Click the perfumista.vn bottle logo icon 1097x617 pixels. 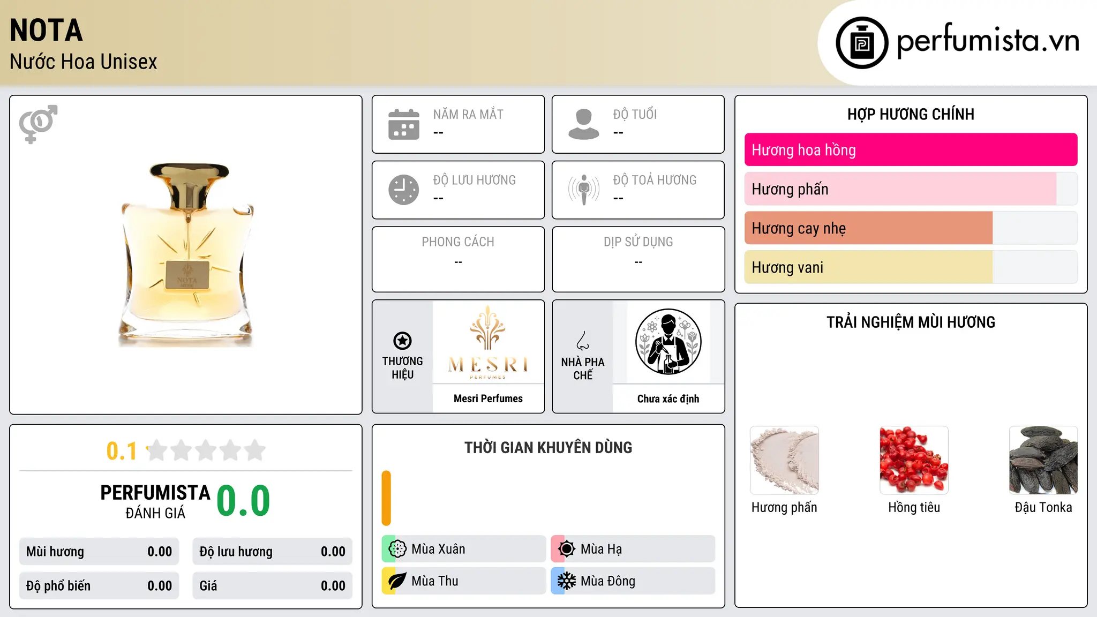point(862,43)
